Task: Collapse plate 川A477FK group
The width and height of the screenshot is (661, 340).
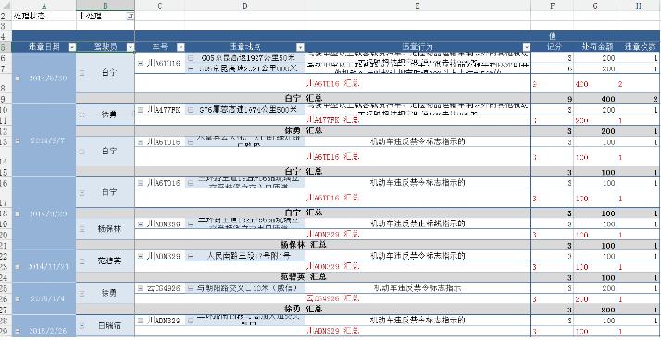Action: point(141,110)
